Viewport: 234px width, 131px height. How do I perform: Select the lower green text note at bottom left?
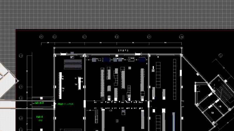tap(39, 117)
